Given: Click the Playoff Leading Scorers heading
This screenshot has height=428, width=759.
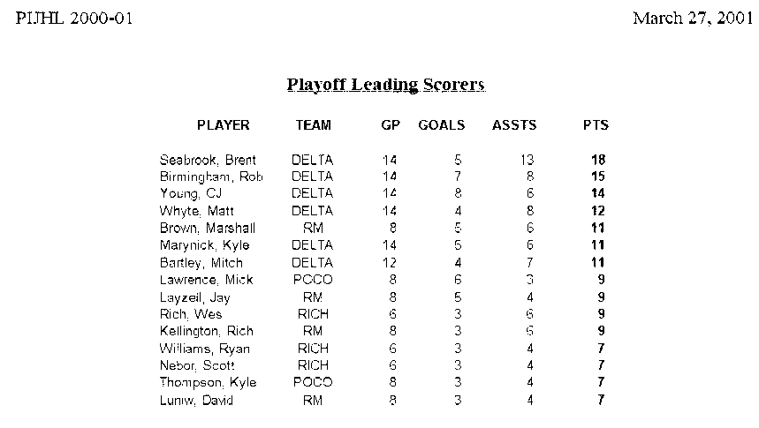Looking at the screenshot, I should click(x=386, y=85).
